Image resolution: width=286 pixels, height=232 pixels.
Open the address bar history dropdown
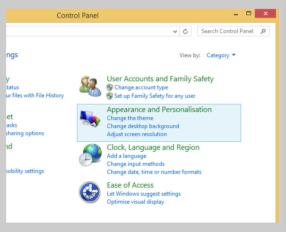[x=175, y=32]
